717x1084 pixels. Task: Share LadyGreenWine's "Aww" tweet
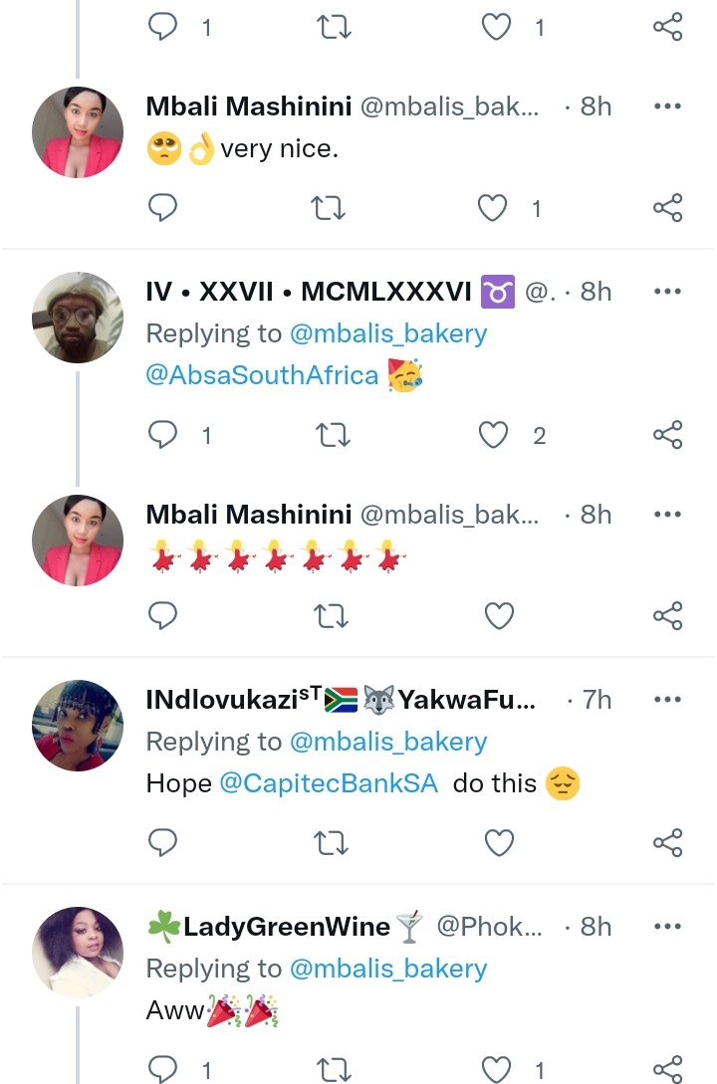pyautogui.click(x=667, y=1069)
